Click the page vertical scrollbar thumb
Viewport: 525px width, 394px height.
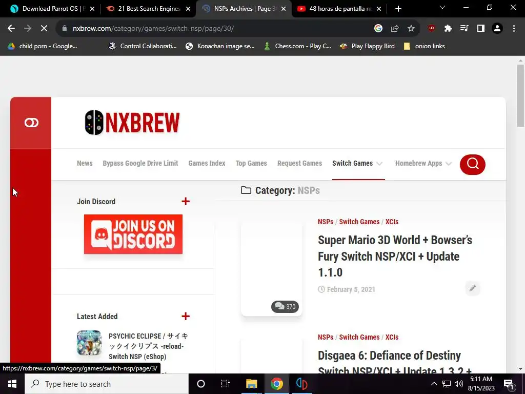pos(520,95)
